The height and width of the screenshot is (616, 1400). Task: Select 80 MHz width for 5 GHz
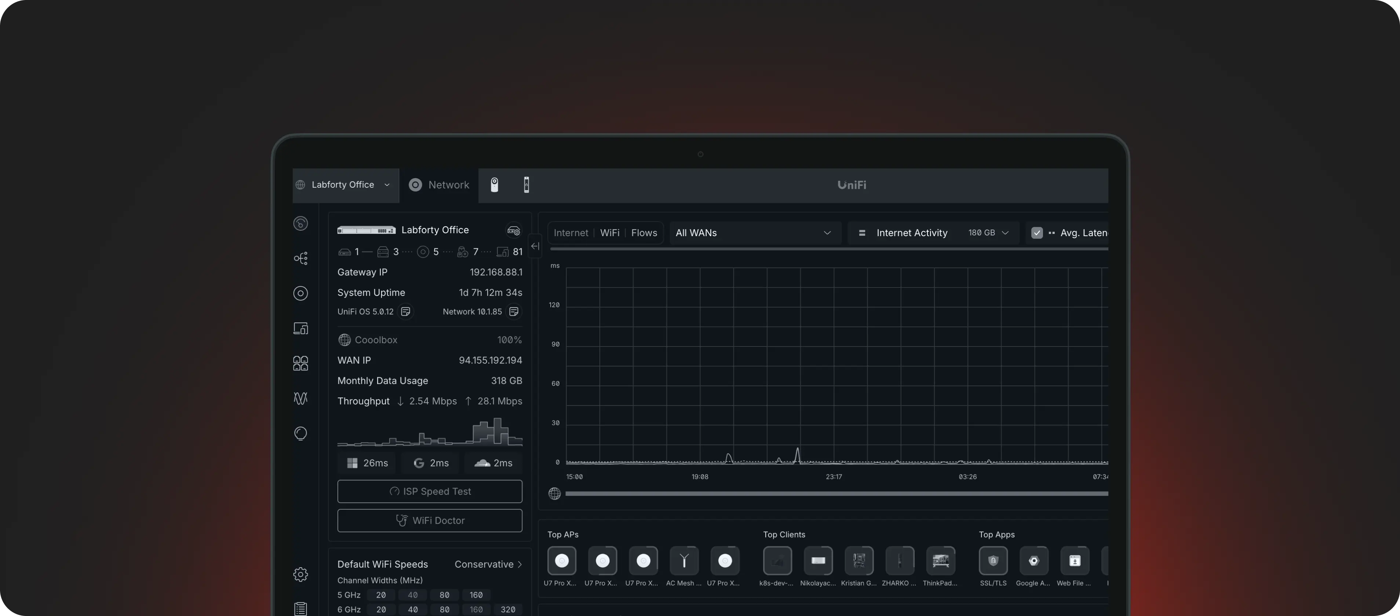(x=445, y=595)
